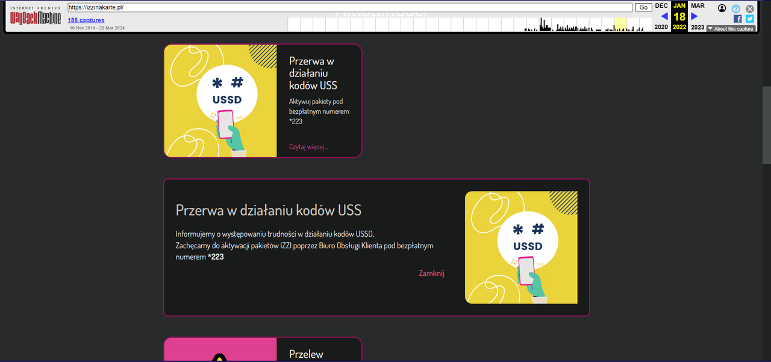Click the expanded heading Przerwa w działaniu kodów USS
Viewport: 771px width, 362px height.
[269, 210]
